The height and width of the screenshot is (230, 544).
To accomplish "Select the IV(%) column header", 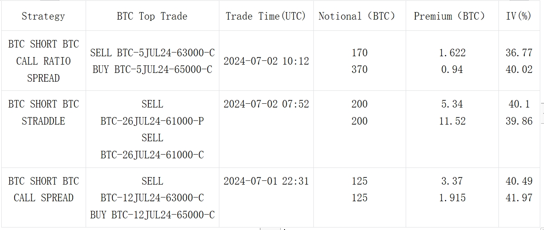I will coord(519,16).
